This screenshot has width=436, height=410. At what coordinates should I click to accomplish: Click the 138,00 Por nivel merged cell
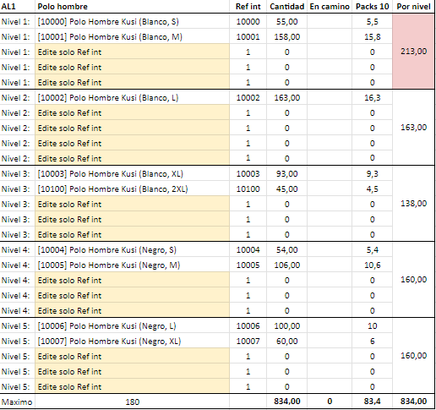[413, 204]
